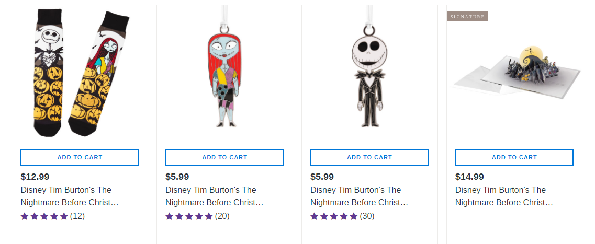Click the (12) review count
This screenshot has width=595, height=244.
click(77, 216)
